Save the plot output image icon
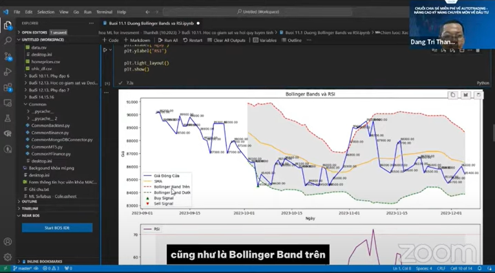This screenshot has width=495, height=273. click(x=478, y=95)
